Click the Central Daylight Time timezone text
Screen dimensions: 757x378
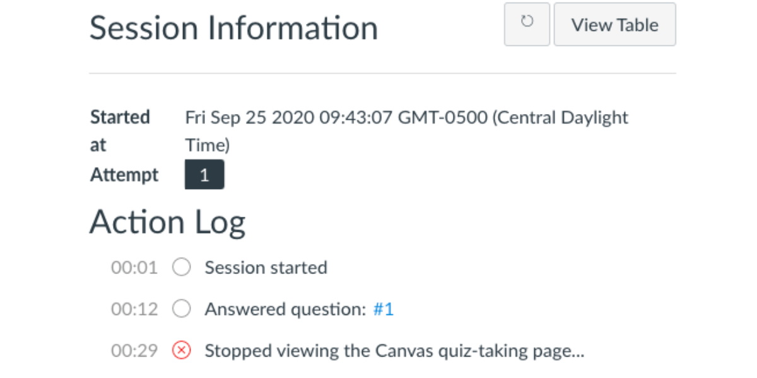coord(560,118)
